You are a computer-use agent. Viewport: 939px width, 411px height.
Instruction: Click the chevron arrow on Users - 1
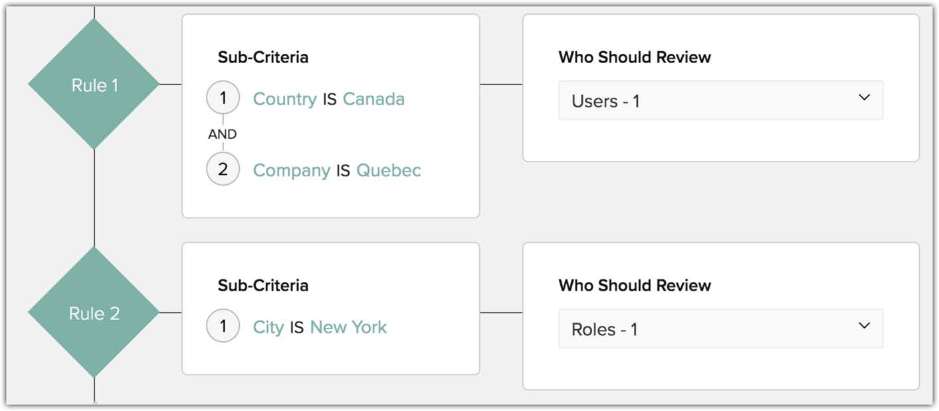864,98
